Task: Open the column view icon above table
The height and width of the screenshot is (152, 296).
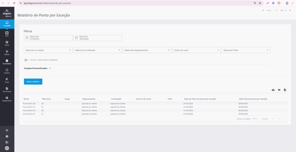Action: point(279,90)
